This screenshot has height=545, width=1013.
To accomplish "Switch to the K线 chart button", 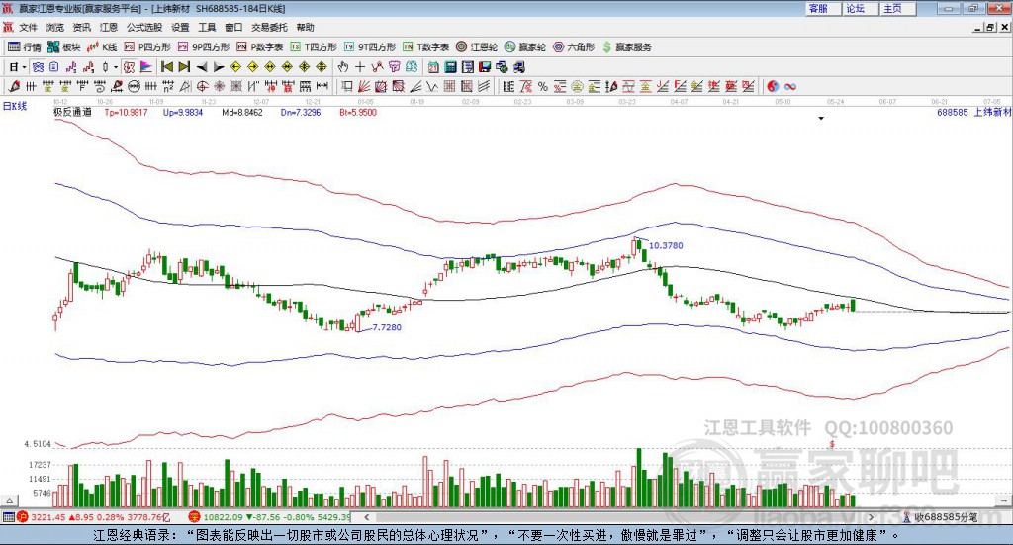I will (x=102, y=47).
